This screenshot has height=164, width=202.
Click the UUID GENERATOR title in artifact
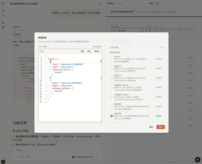click(122, 12)
